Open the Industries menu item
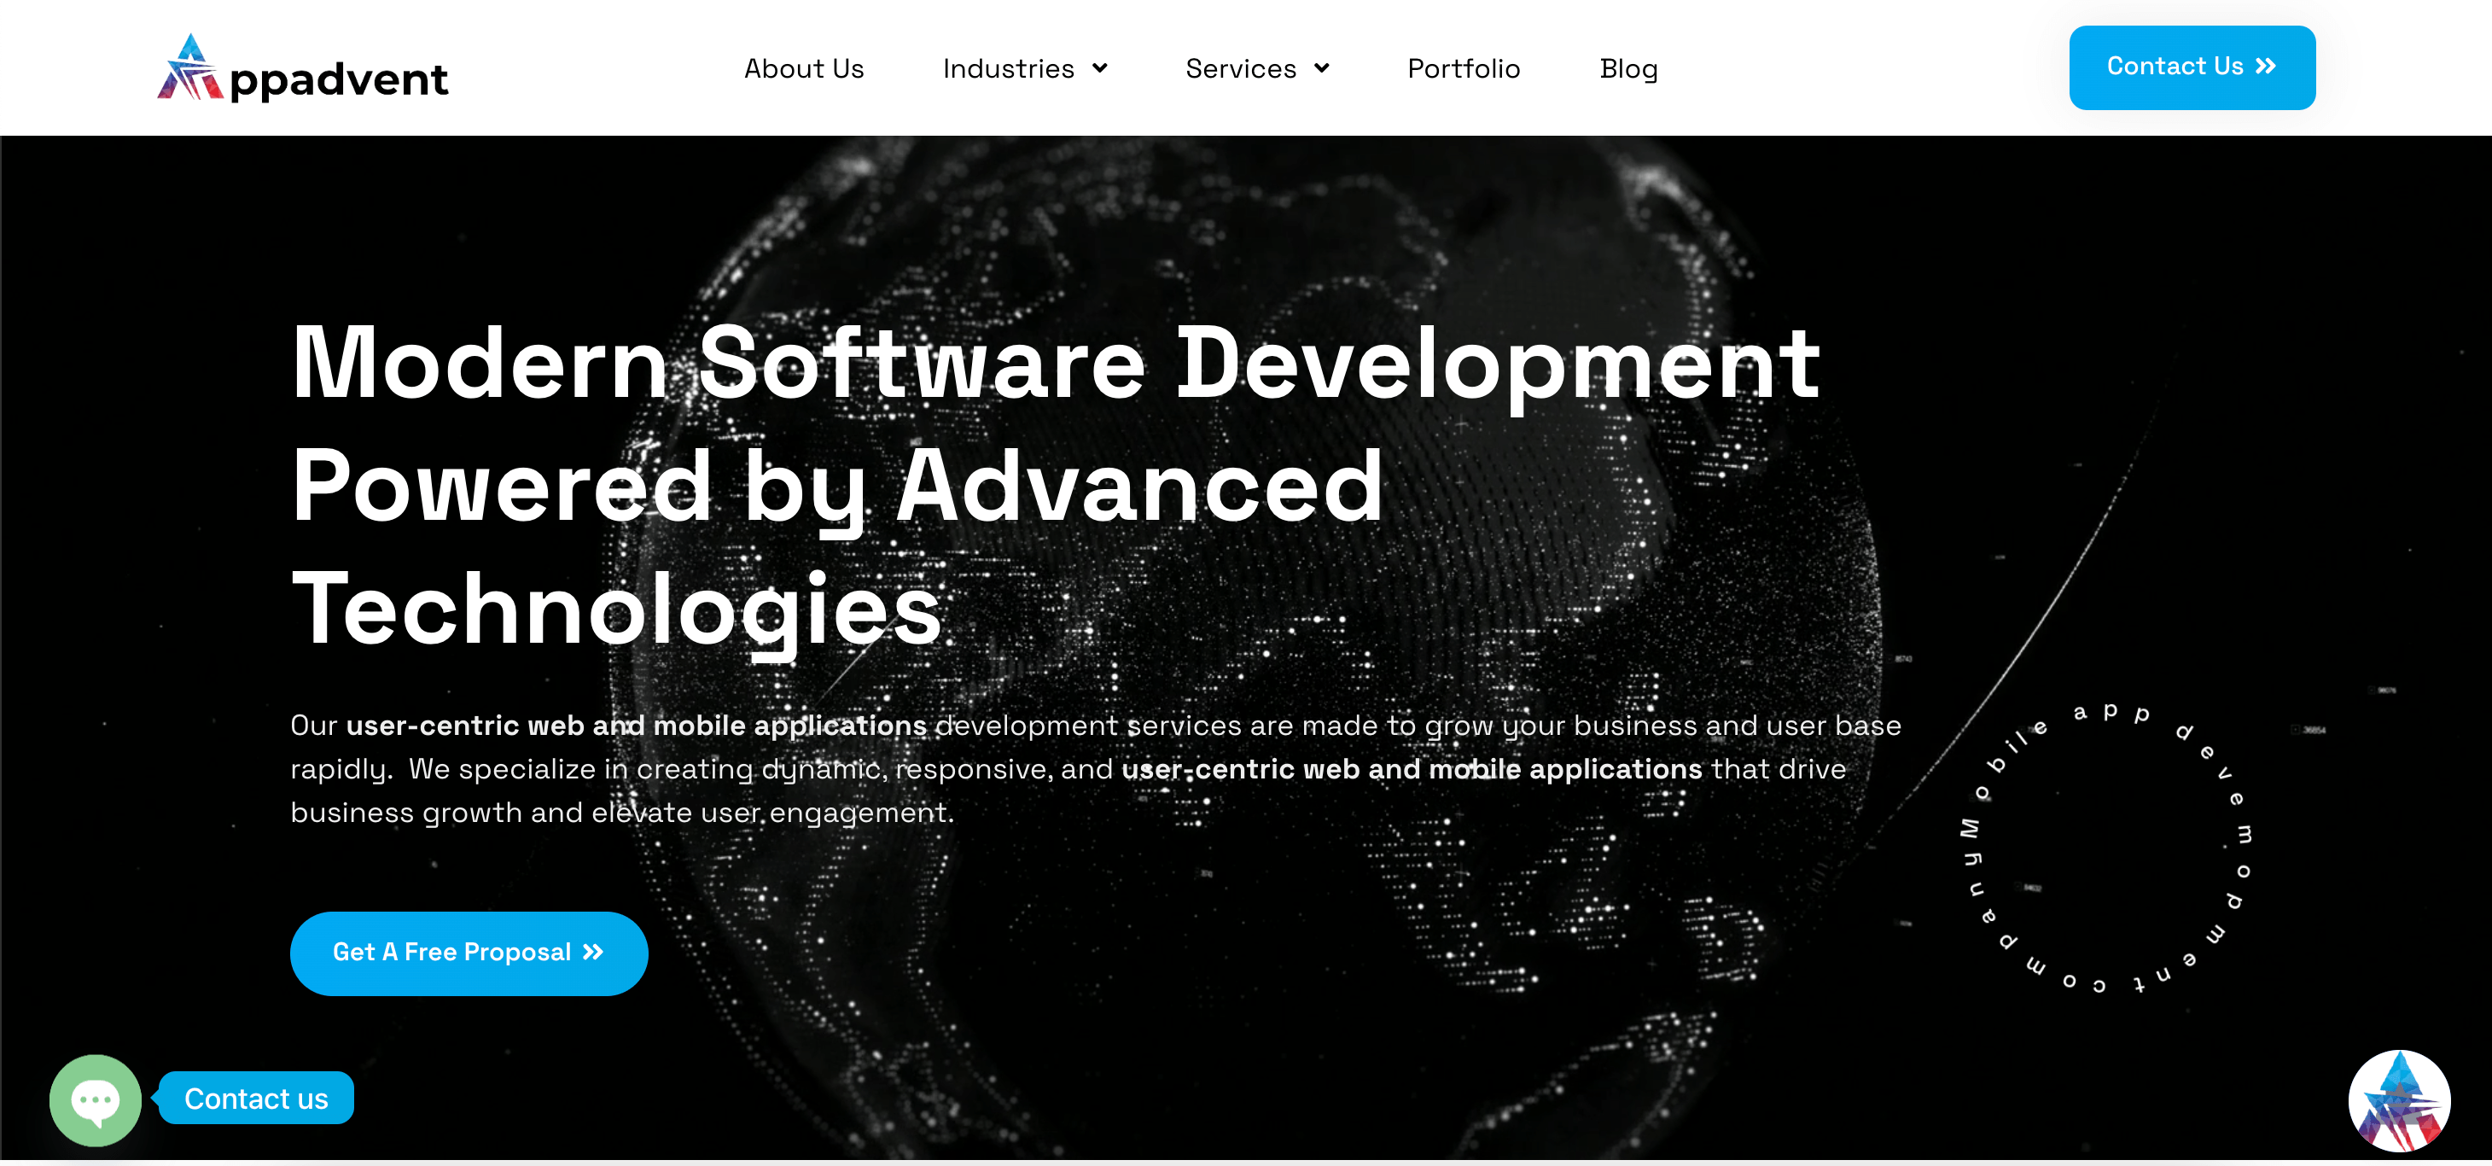 tap(1008, 68)
